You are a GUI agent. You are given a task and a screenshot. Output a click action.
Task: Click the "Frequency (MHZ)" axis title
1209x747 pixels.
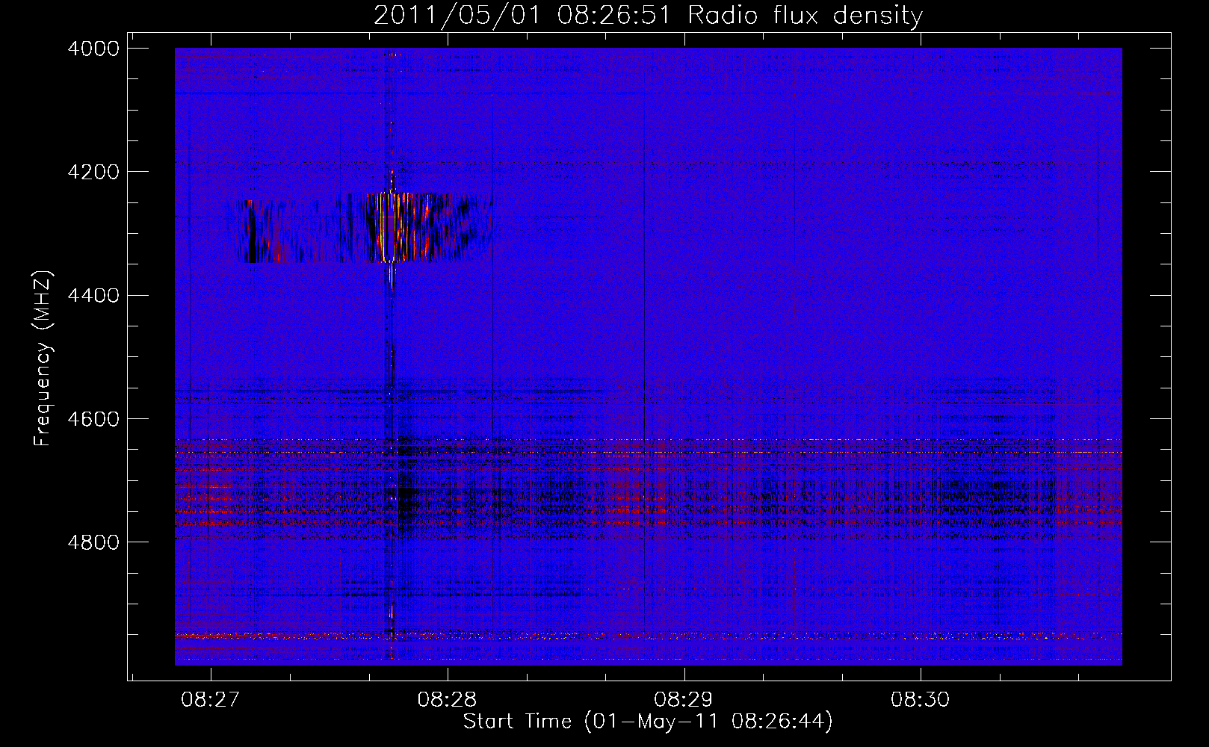pos(43,359)
